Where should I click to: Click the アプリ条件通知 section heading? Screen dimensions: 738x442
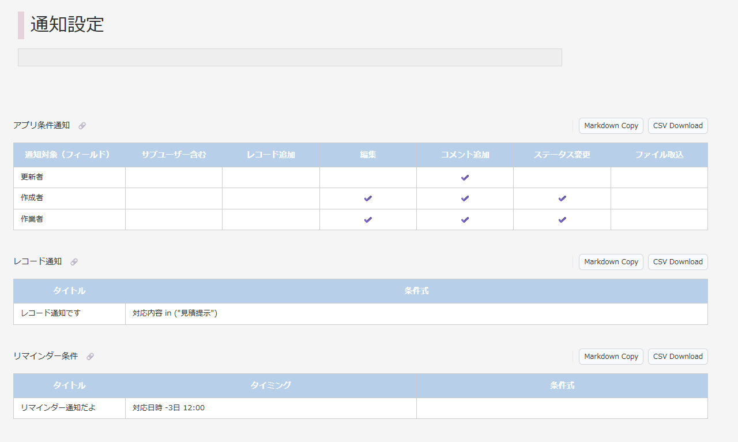(x=42, y=125)
